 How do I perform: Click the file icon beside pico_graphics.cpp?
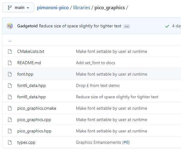pos(10,120)
